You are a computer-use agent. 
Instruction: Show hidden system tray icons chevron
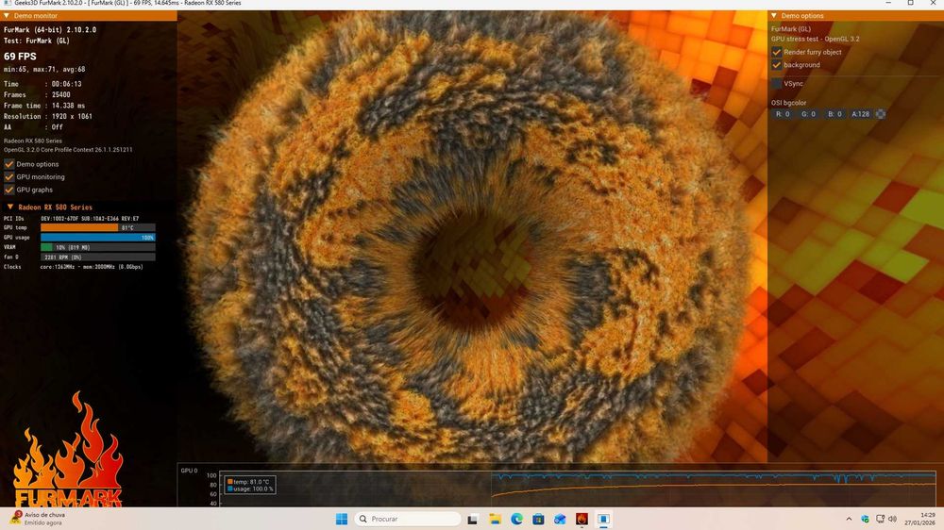pyautogui.click(x=849, y=519)
